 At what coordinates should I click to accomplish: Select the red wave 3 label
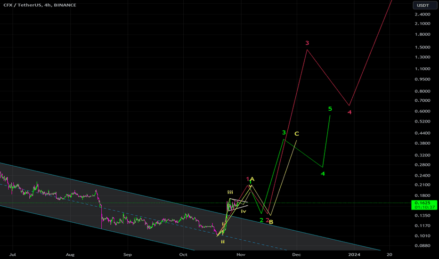pyautogui.click(x=307, y=43)
